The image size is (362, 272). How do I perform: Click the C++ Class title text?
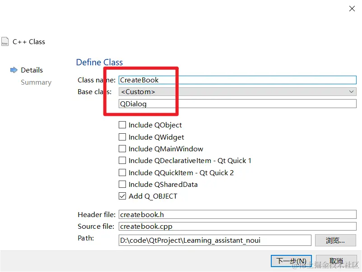click(x=29, y=42)
